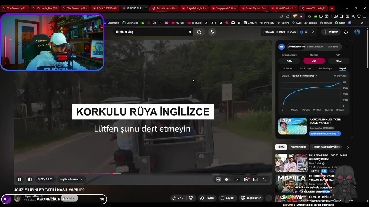Image resolution: width=369 pixels, height=207 pixels.
Task: Toggle the autoplay switch in the player
Action: click(x=227, y=179)
